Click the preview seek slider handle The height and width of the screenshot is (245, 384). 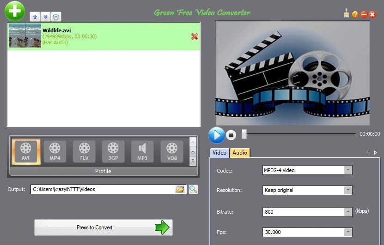244,134
